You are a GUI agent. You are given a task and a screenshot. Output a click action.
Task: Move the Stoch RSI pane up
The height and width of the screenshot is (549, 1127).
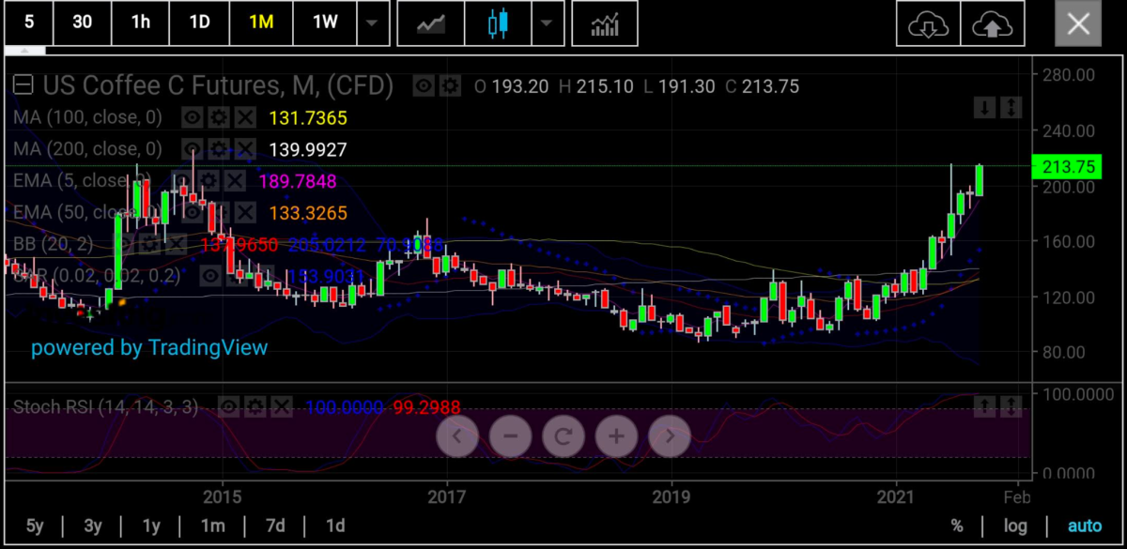[984, 406]
